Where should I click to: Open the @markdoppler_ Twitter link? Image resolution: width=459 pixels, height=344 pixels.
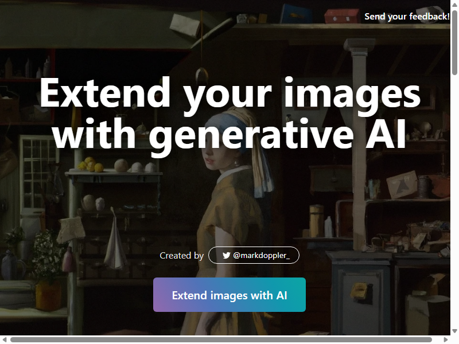click(x=254, y=255)
